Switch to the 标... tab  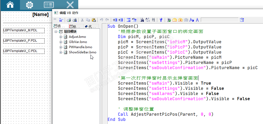(75, 26)
